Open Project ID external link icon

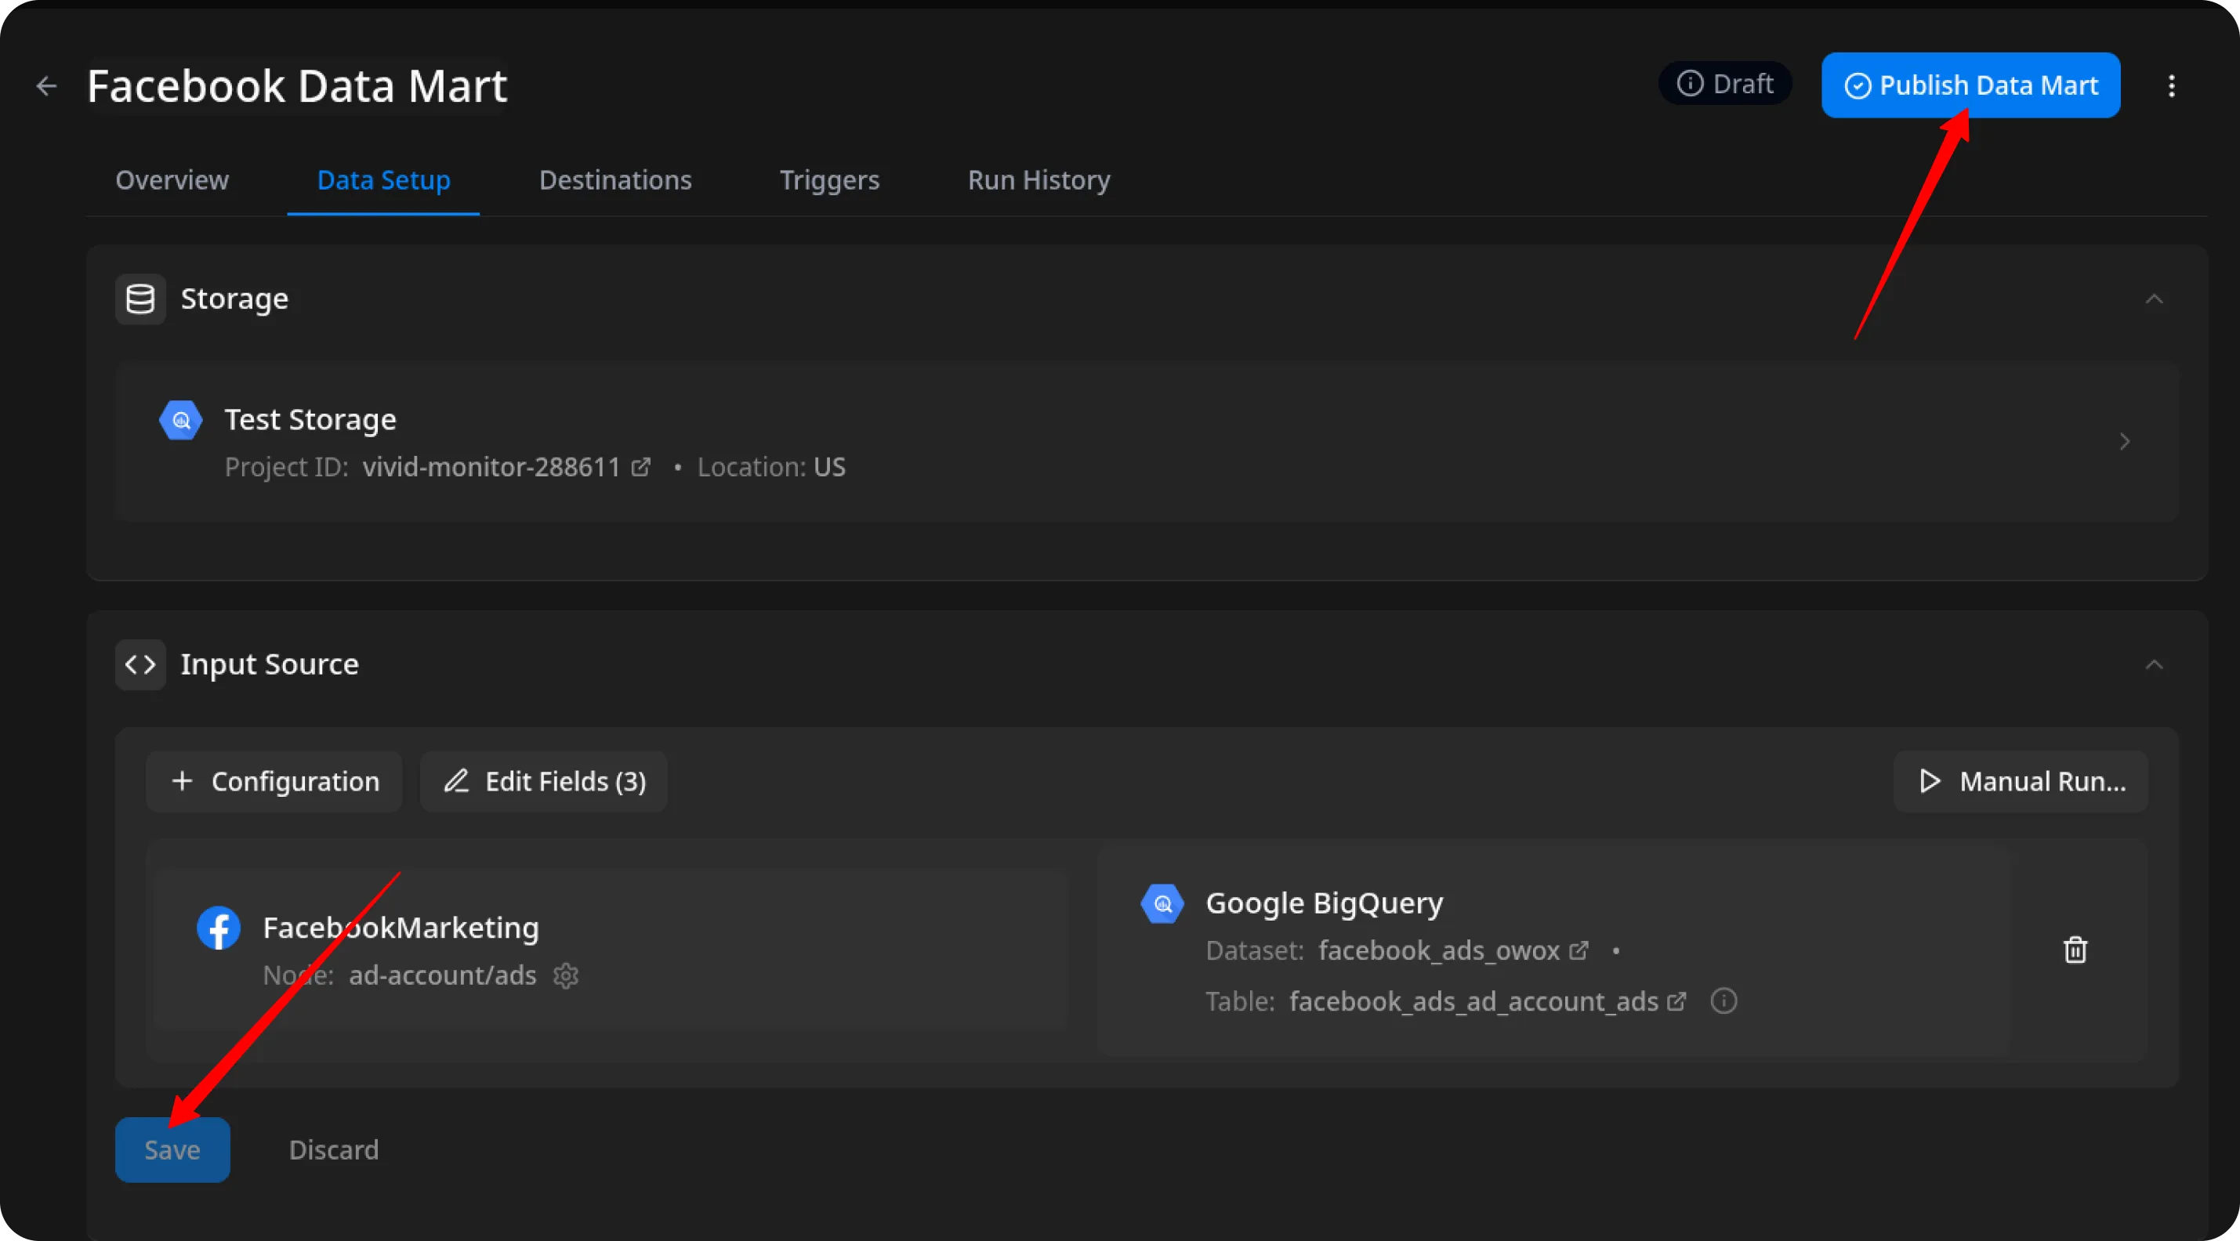(x=641, y=468)
